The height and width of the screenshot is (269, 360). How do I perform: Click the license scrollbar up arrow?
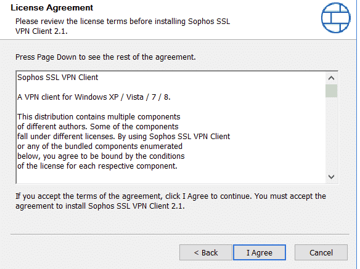coord(331,78)
